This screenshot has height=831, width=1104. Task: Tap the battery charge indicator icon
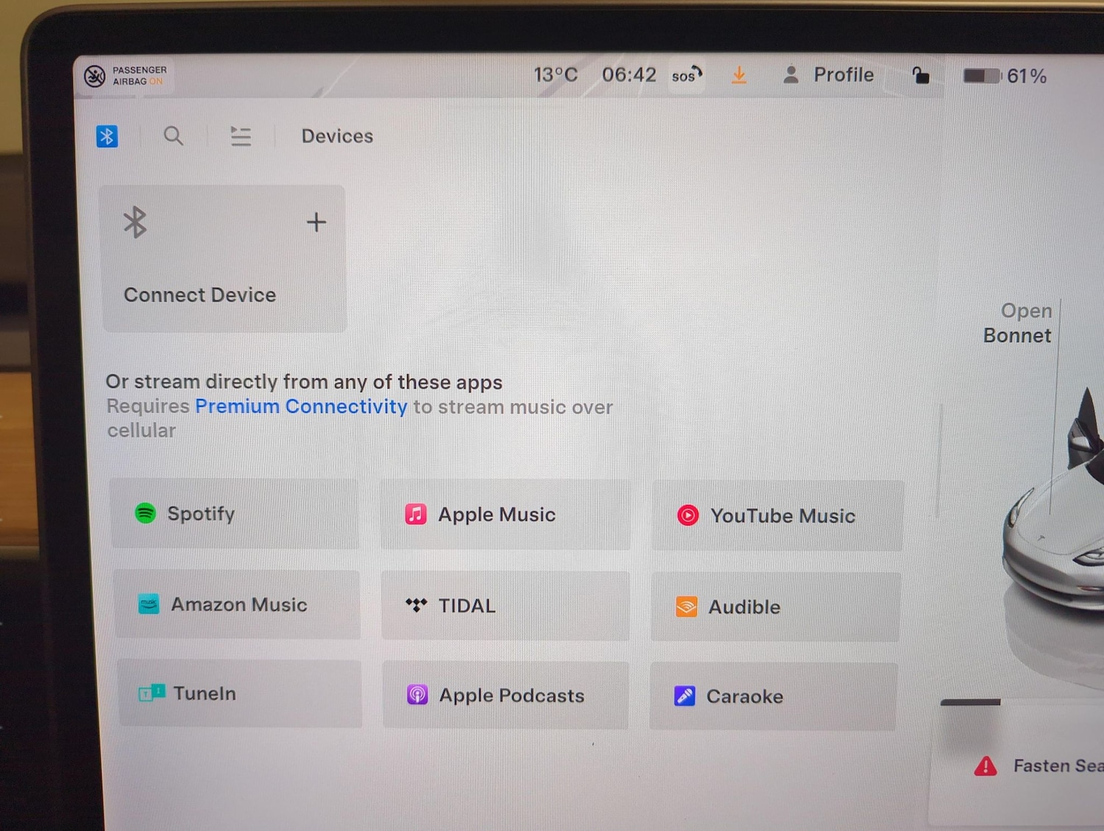[x=983, y=76]
